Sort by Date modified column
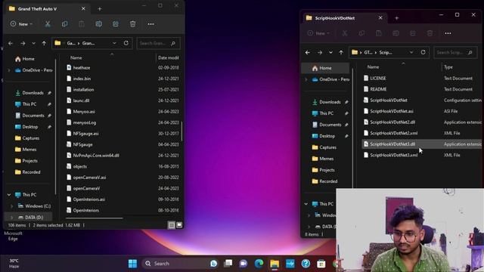 pos(169,57)
